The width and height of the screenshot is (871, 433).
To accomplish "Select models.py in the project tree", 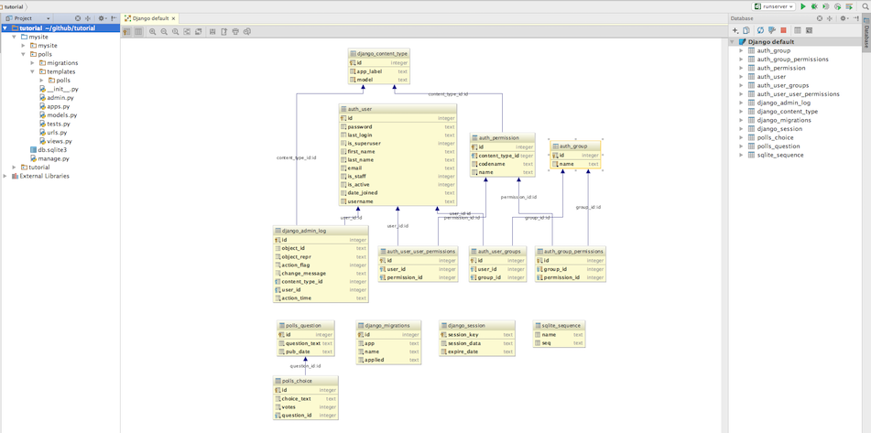I will point(61,115).
